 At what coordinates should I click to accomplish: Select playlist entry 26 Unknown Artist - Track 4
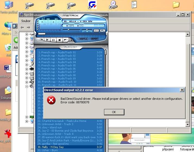(70, 134)
